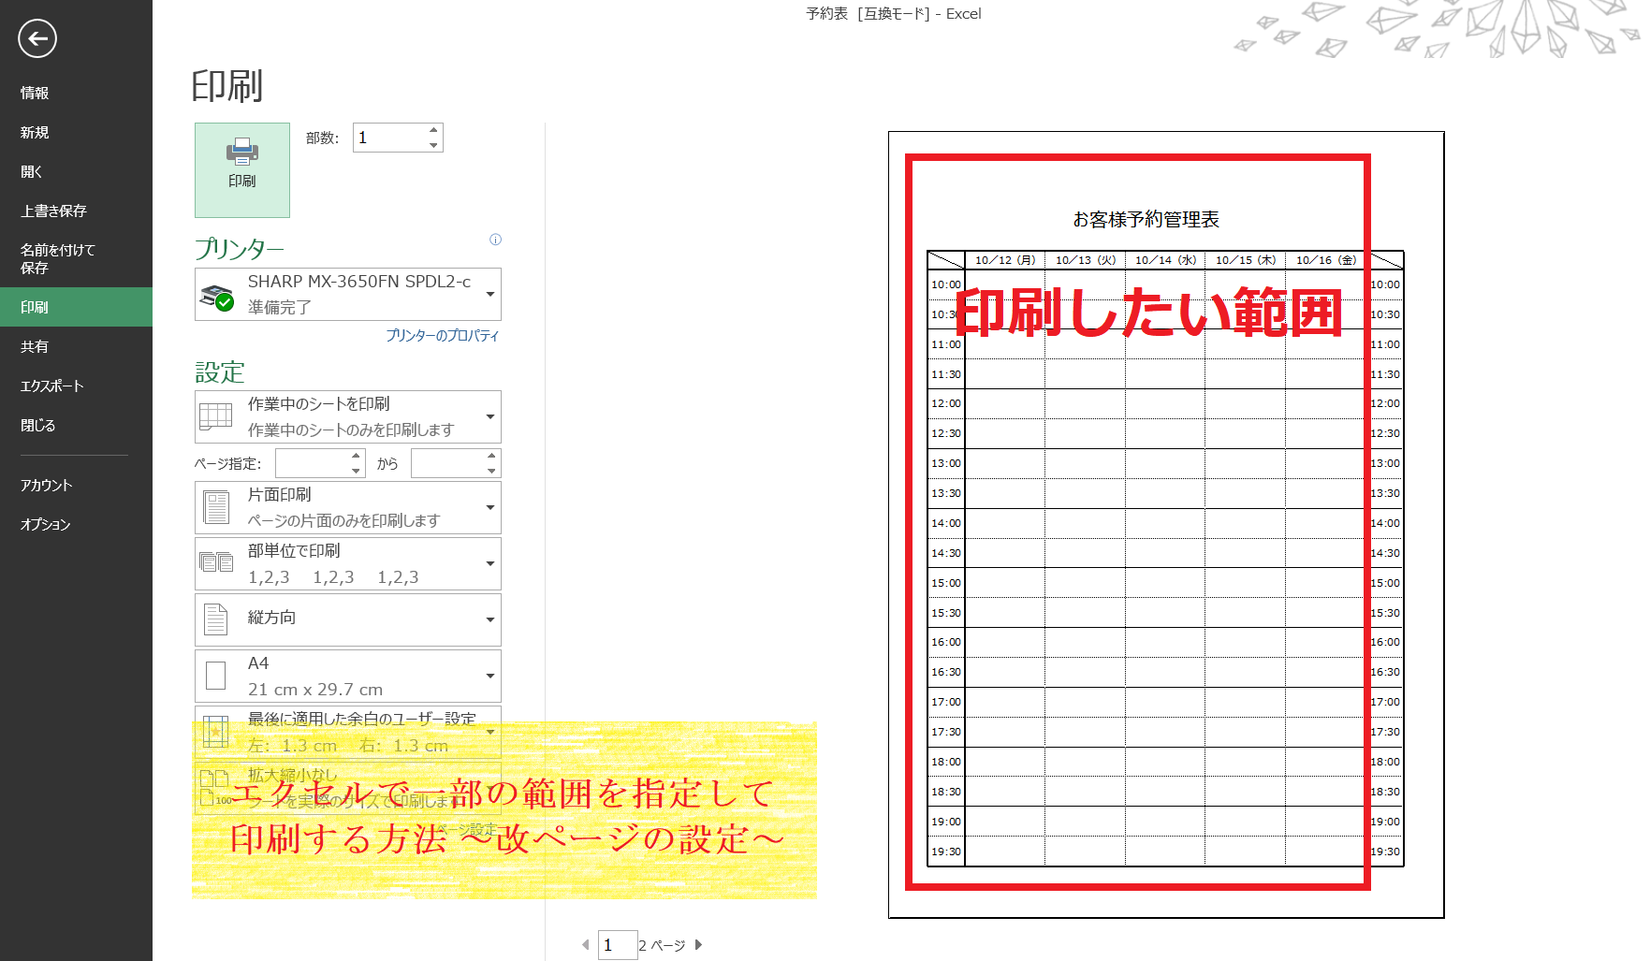Expand the collated 1,2,3 dropdown

point(348,563)
